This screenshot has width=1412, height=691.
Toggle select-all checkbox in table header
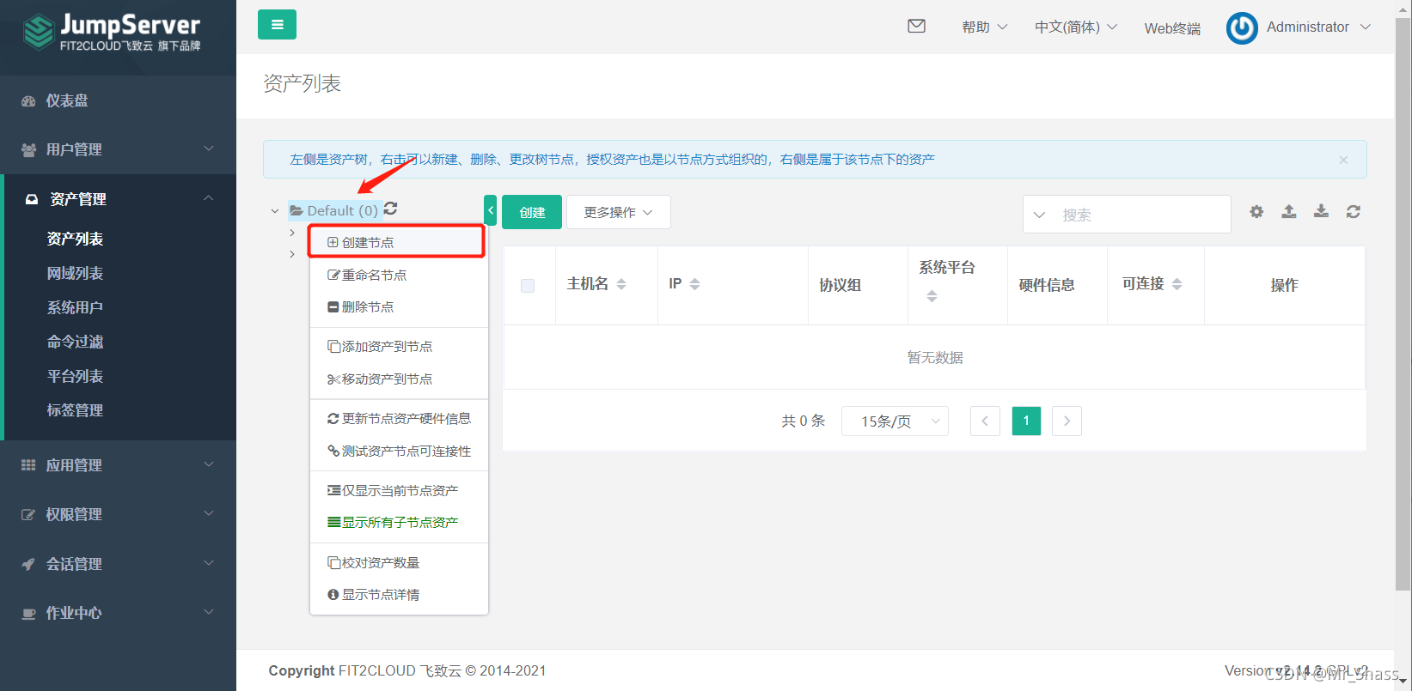(x=528, y=286)
